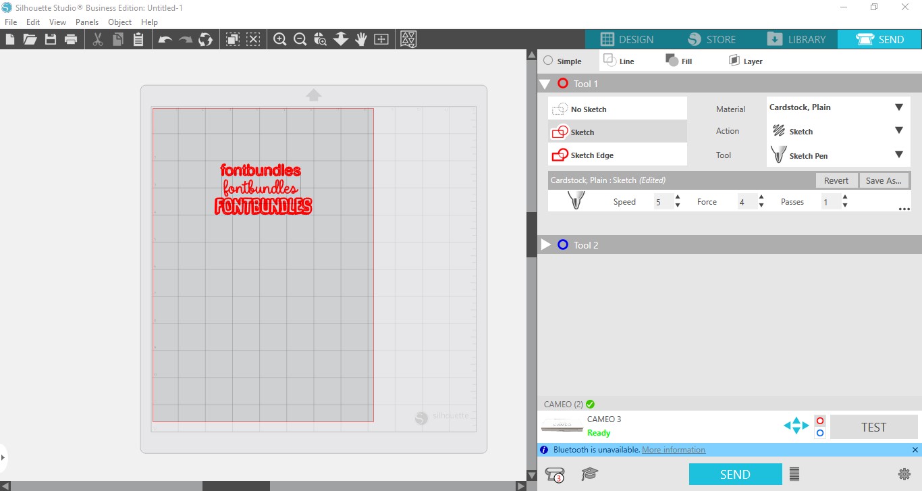Zoom out with the minus magnifier
922x491 pixels.
[x=300, y=39]
